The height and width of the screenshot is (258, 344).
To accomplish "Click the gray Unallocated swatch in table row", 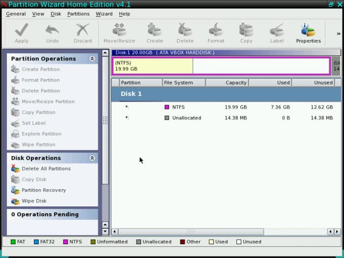I will pyautogui.click(x=167, y=118).
